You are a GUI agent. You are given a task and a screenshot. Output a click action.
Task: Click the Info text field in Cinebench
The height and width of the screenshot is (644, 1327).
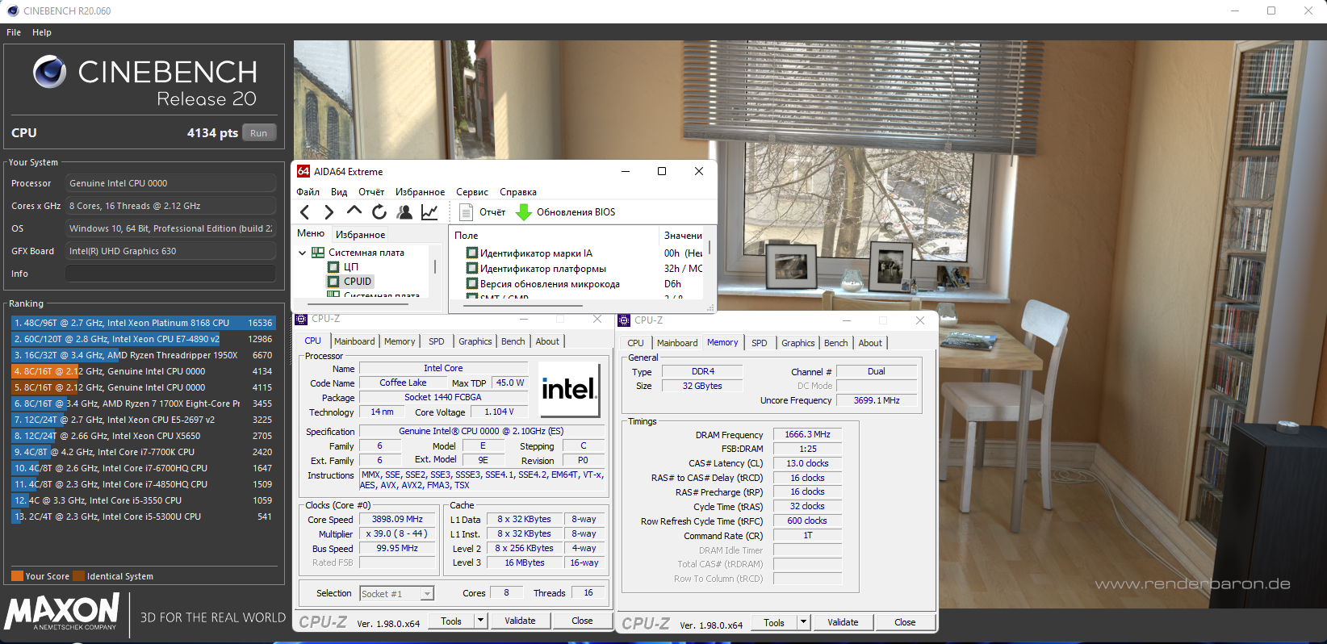170,274
